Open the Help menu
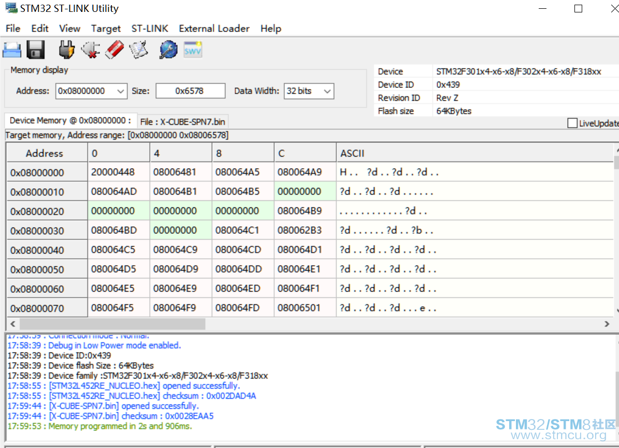The height and width of the screenshot is (448, 619). [271, 28]
